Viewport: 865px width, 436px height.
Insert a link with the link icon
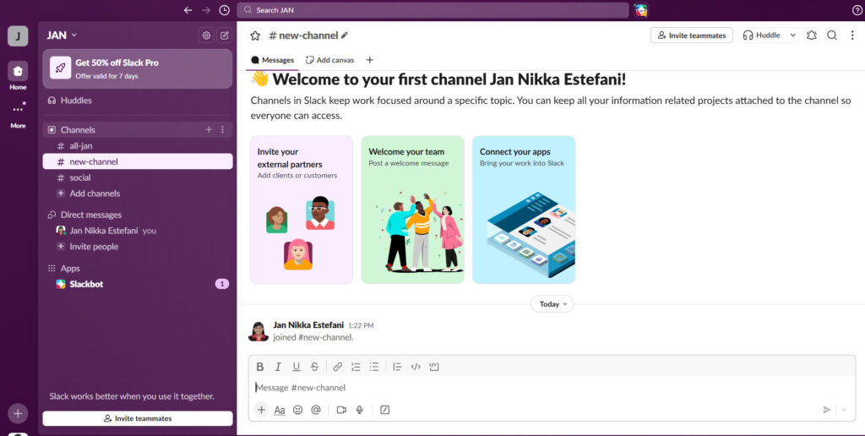pos(338,367)
